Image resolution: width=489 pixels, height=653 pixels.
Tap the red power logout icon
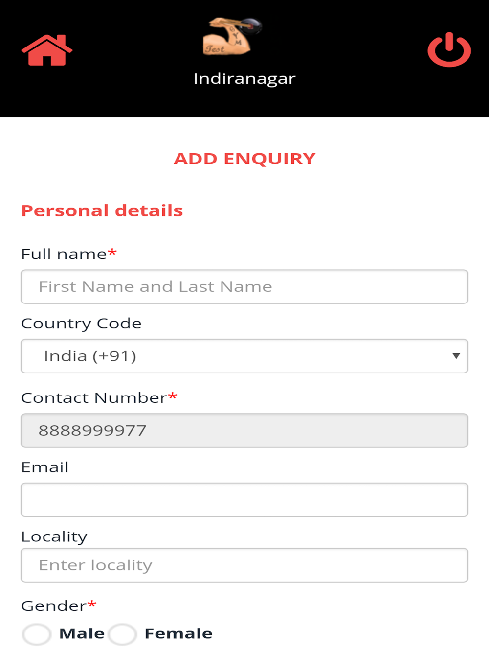click(x=449, y=49)
